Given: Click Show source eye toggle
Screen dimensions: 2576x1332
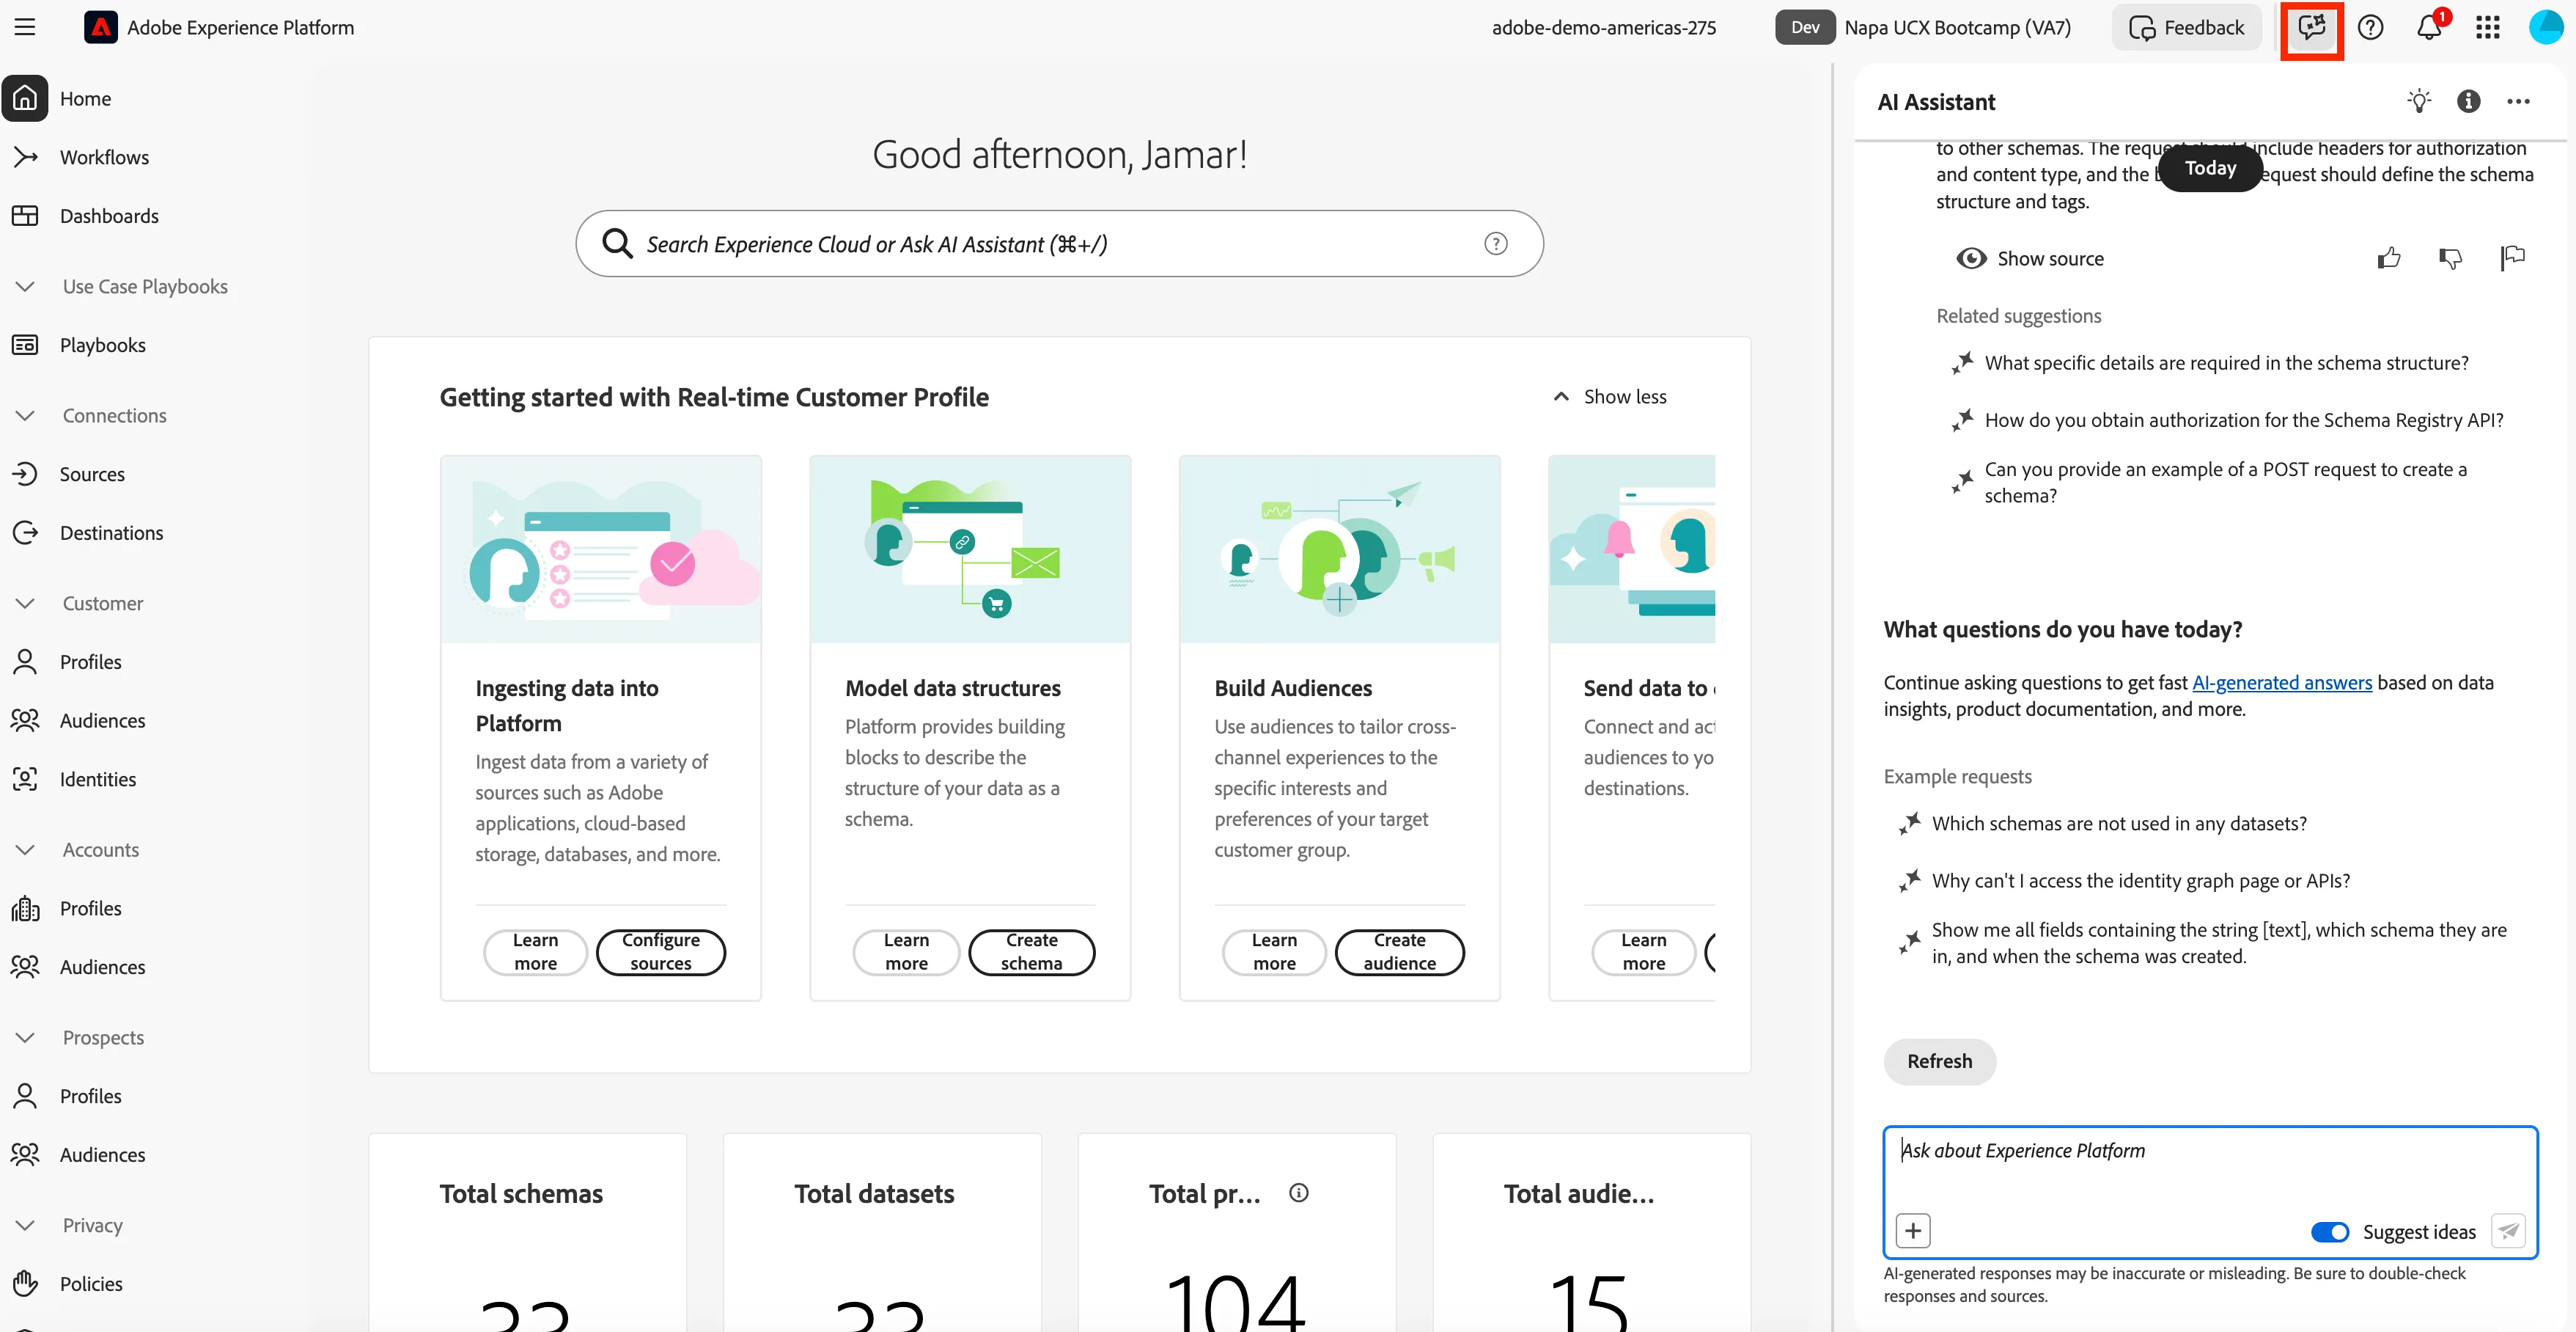Looking at the screenshot, I should [2030, 258].
